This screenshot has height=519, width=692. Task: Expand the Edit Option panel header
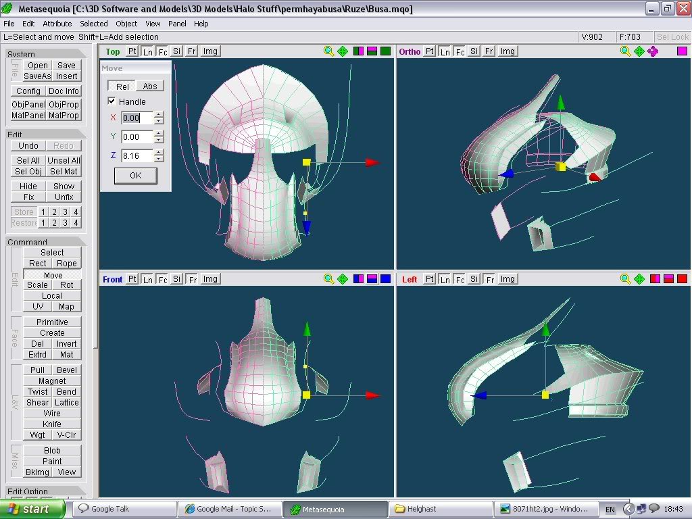[x=47, y=491]
